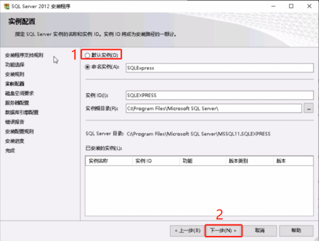Maximize the SQL Server setup window
This screenshot has height=241, width=319.
(291, 6)
